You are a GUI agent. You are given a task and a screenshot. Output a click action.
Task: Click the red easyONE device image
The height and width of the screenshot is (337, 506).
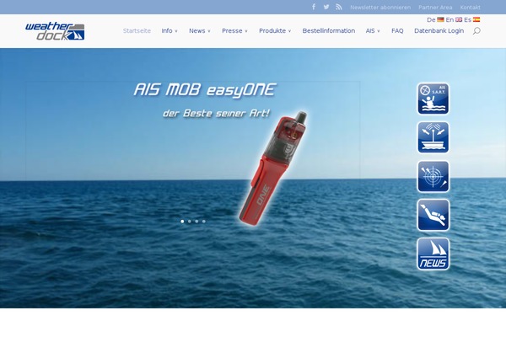[x=272, y=168]
